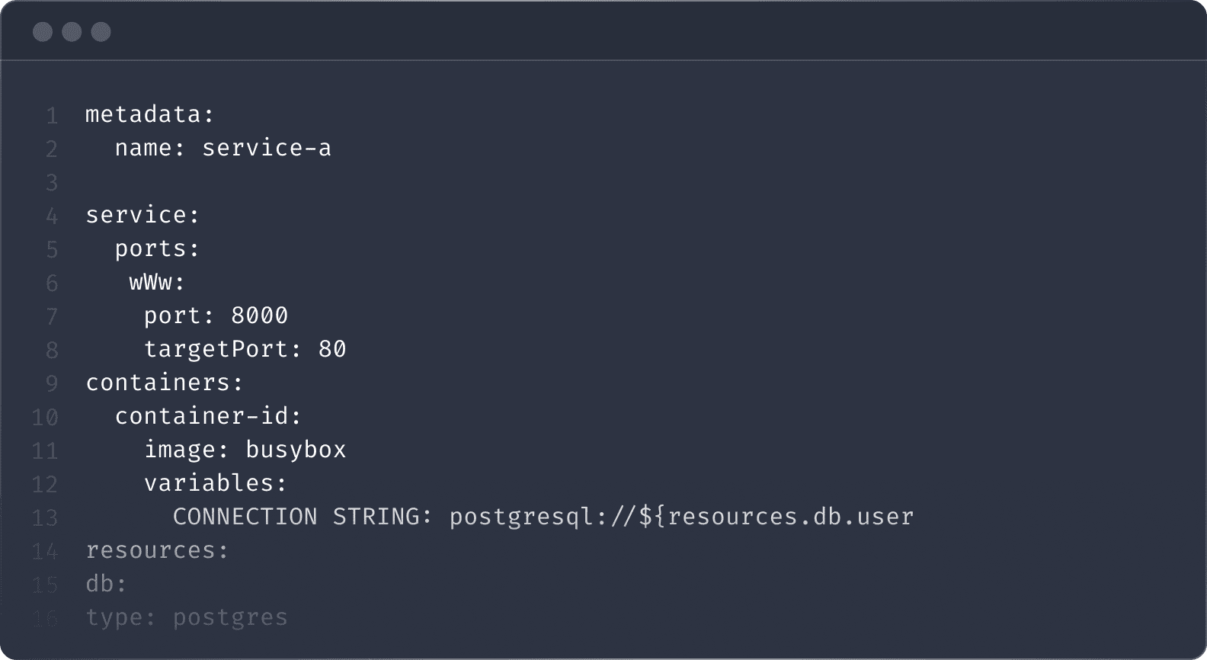
Task: Click the "ports:" key under service
Action: coord(157,248)
